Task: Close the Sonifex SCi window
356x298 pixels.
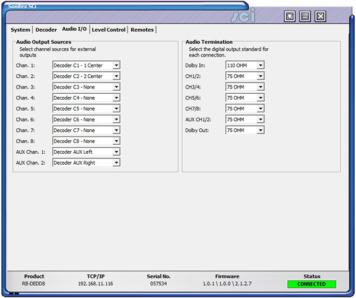Action: pos(320,17)
